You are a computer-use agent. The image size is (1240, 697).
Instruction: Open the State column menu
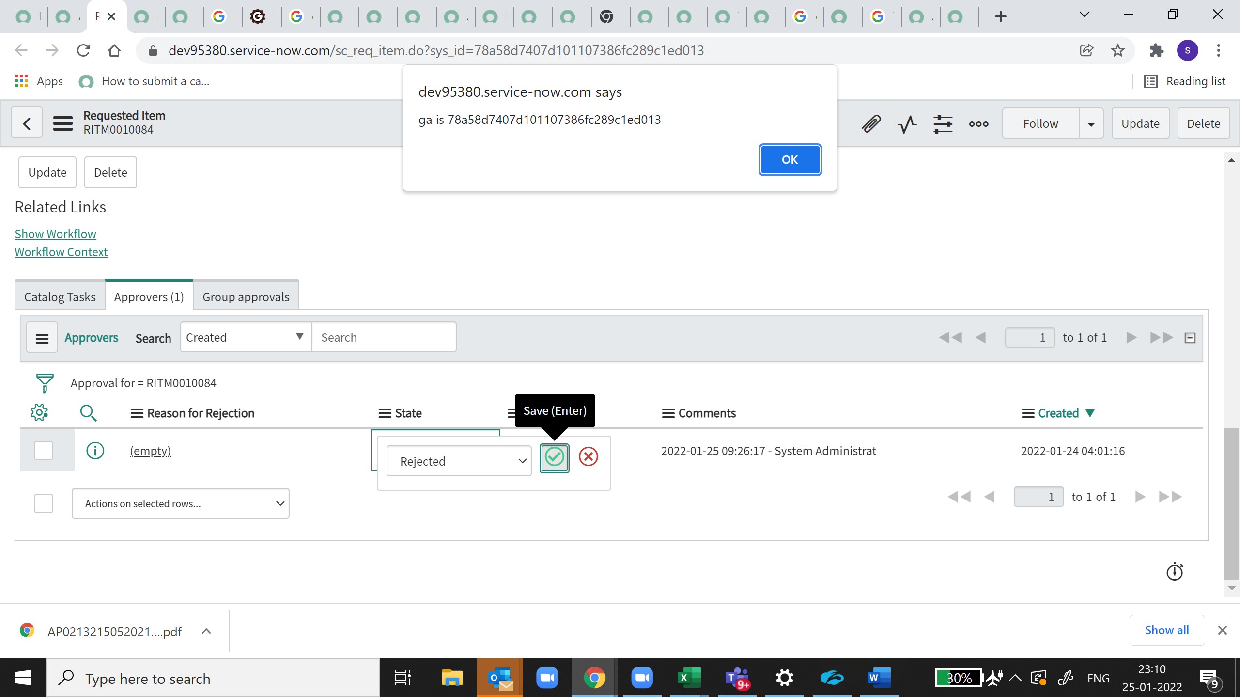pyautogui.click(x=385, y=413)
